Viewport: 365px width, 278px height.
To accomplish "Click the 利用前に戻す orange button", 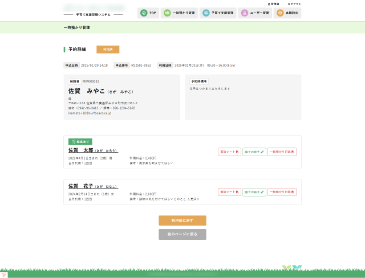I will [x=182, y=220].
